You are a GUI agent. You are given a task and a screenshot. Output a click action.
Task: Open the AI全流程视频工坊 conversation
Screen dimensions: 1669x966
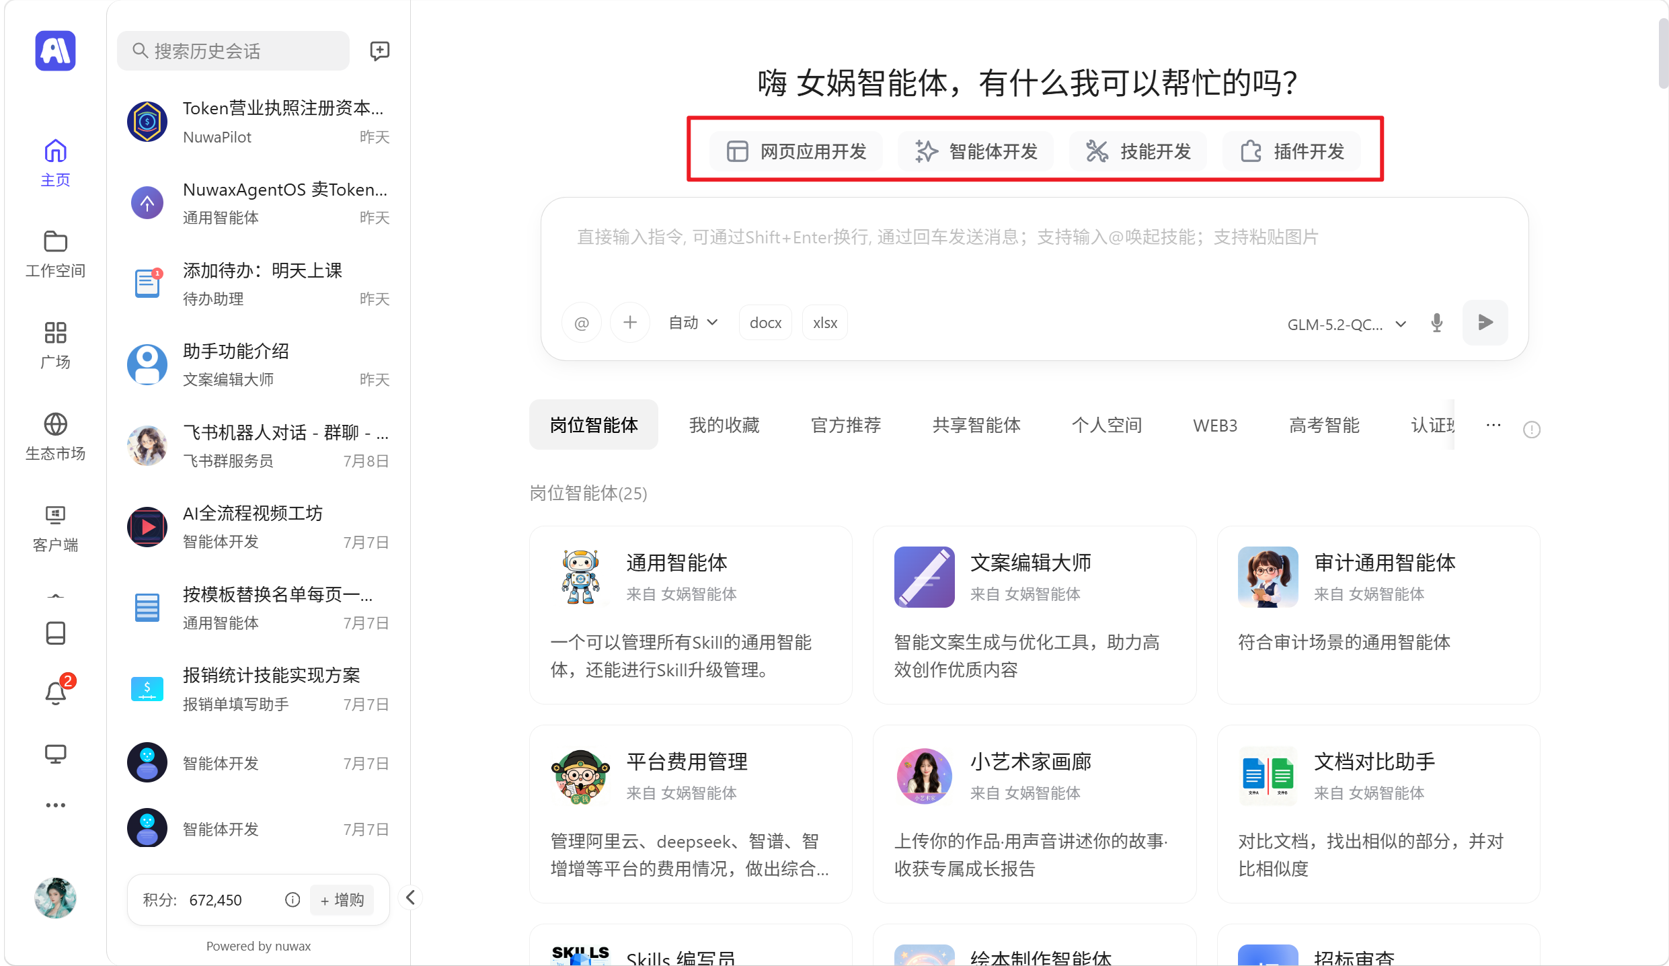(258, 527)
